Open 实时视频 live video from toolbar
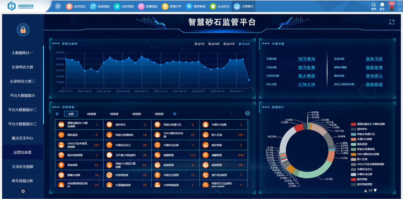Screen dimensions: 403x199 coord(117,6)
